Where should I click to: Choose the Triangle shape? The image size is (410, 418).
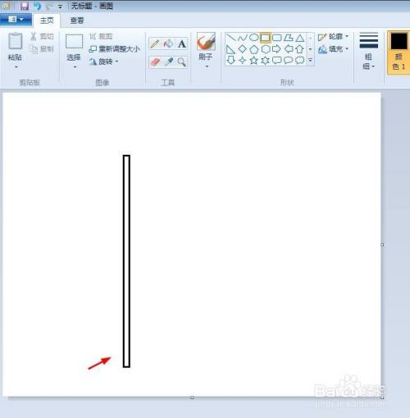299,38
